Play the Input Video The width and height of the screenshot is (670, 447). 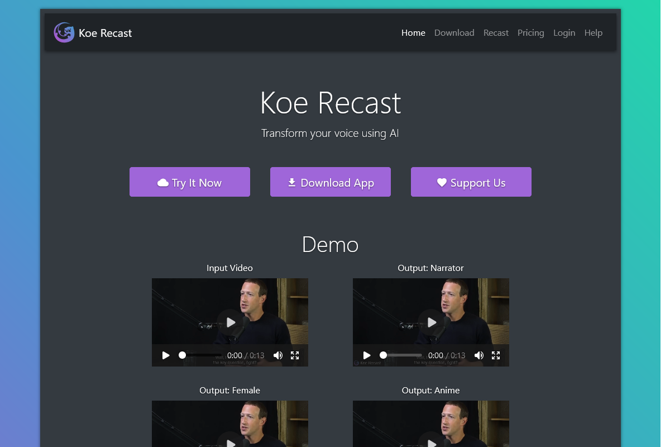[x=230, y=322]
